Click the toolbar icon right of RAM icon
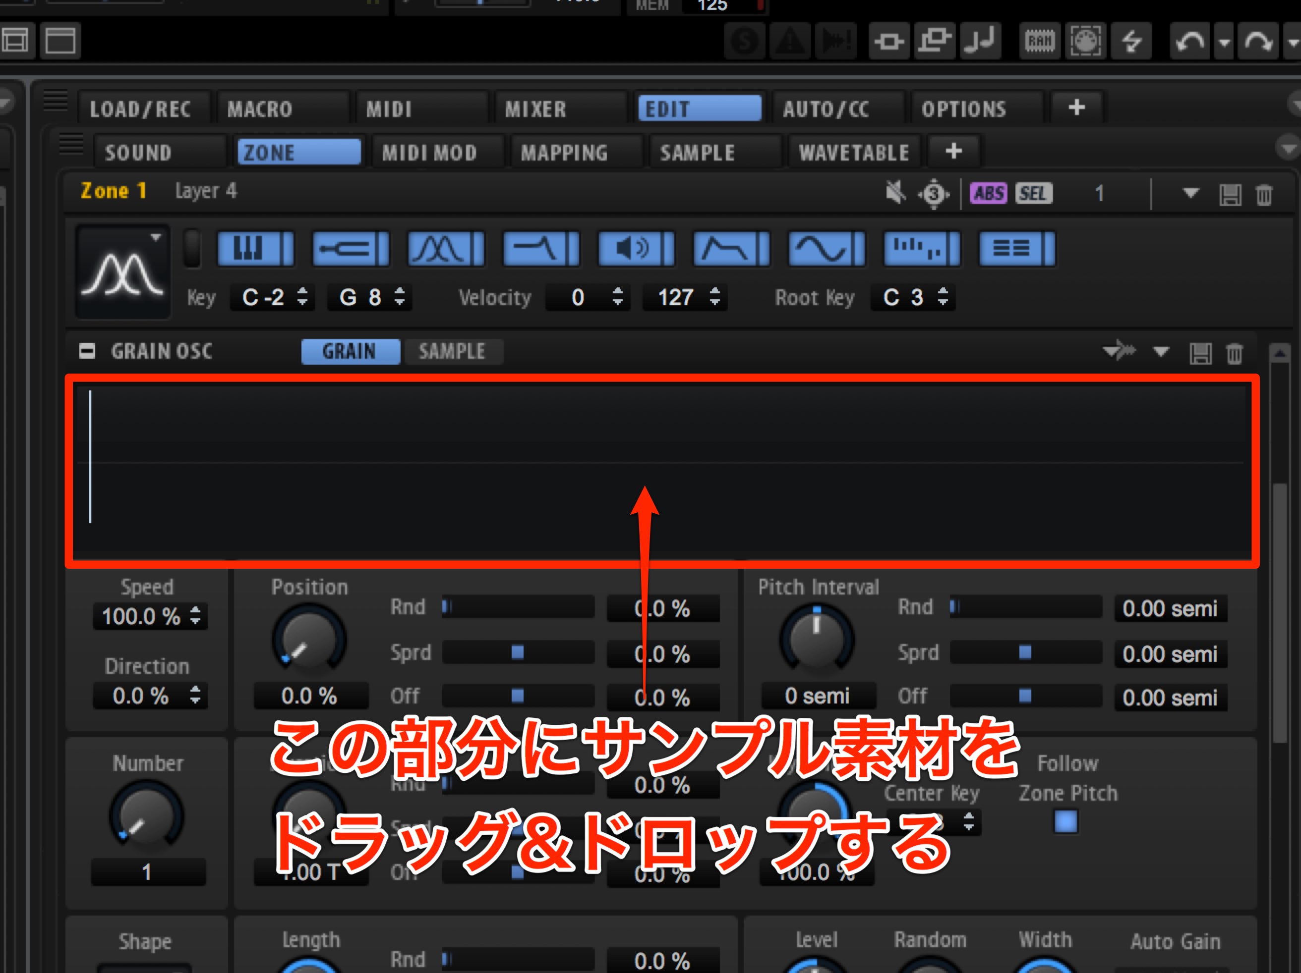Image resolution: width=1301 pixels, height=973 pixels. (x=1086, y=41)
